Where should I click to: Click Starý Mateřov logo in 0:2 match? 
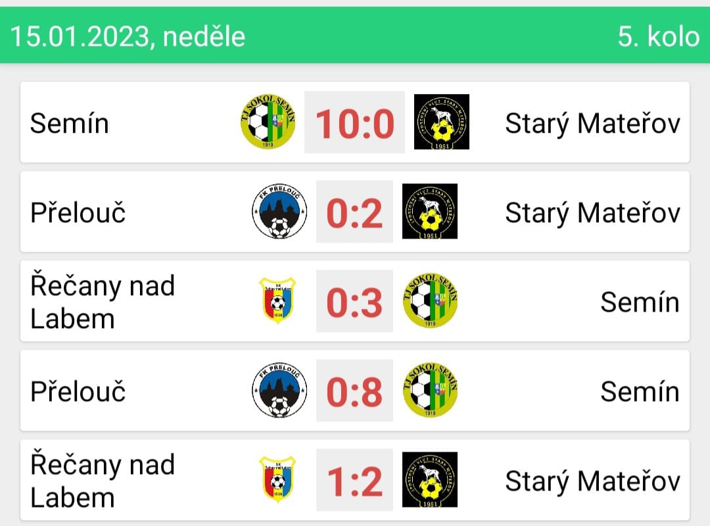[x=430, y=211]
